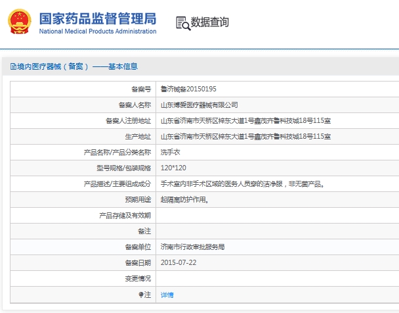Click the address value in 生产地址 row
399x313 pixels.
(x=245, y=137)
